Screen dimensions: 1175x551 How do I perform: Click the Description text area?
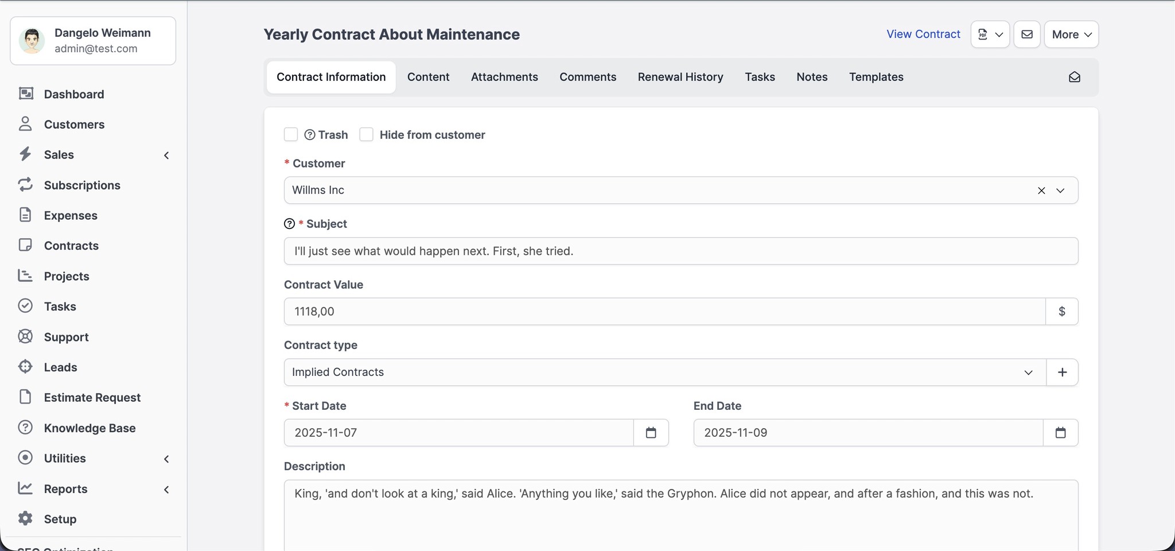click(681, 515)
